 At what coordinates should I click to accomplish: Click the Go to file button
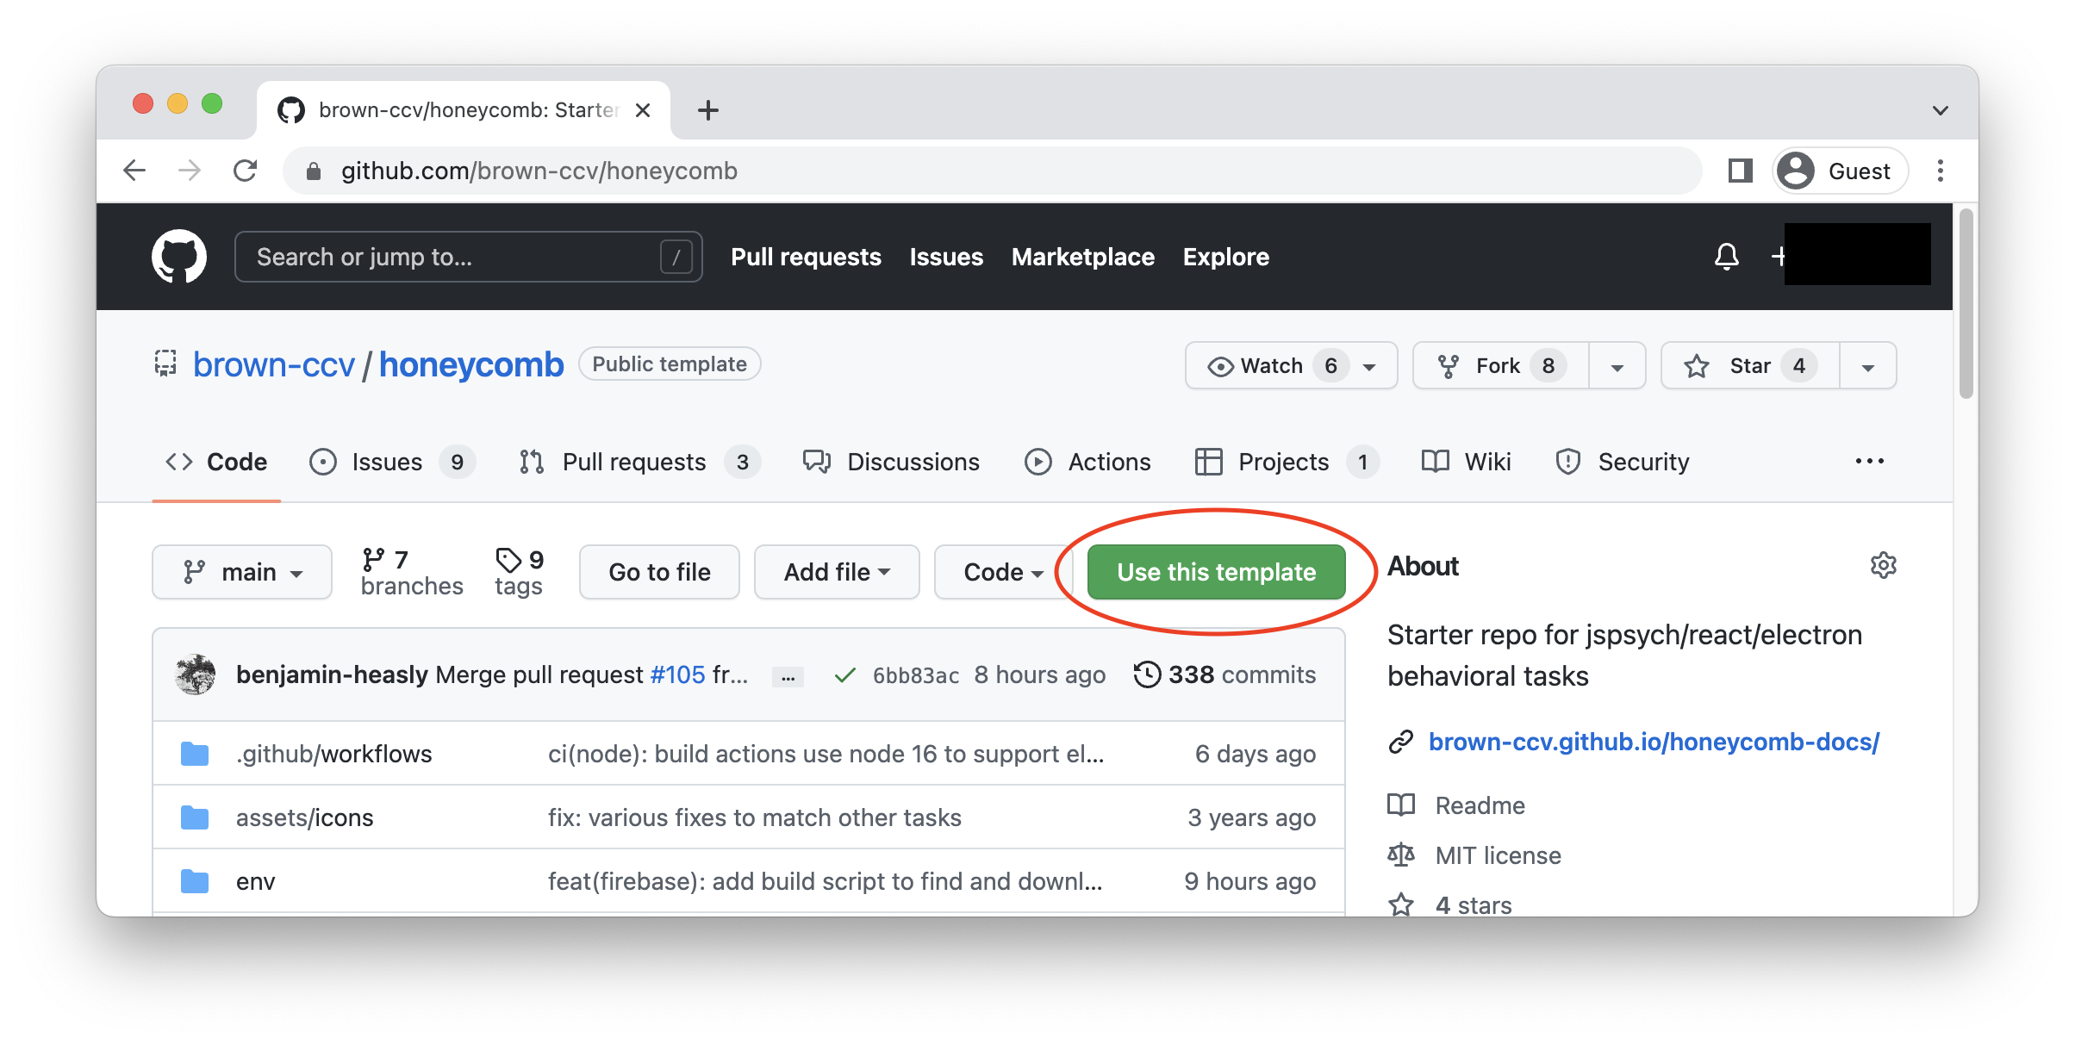coord(659,572)
